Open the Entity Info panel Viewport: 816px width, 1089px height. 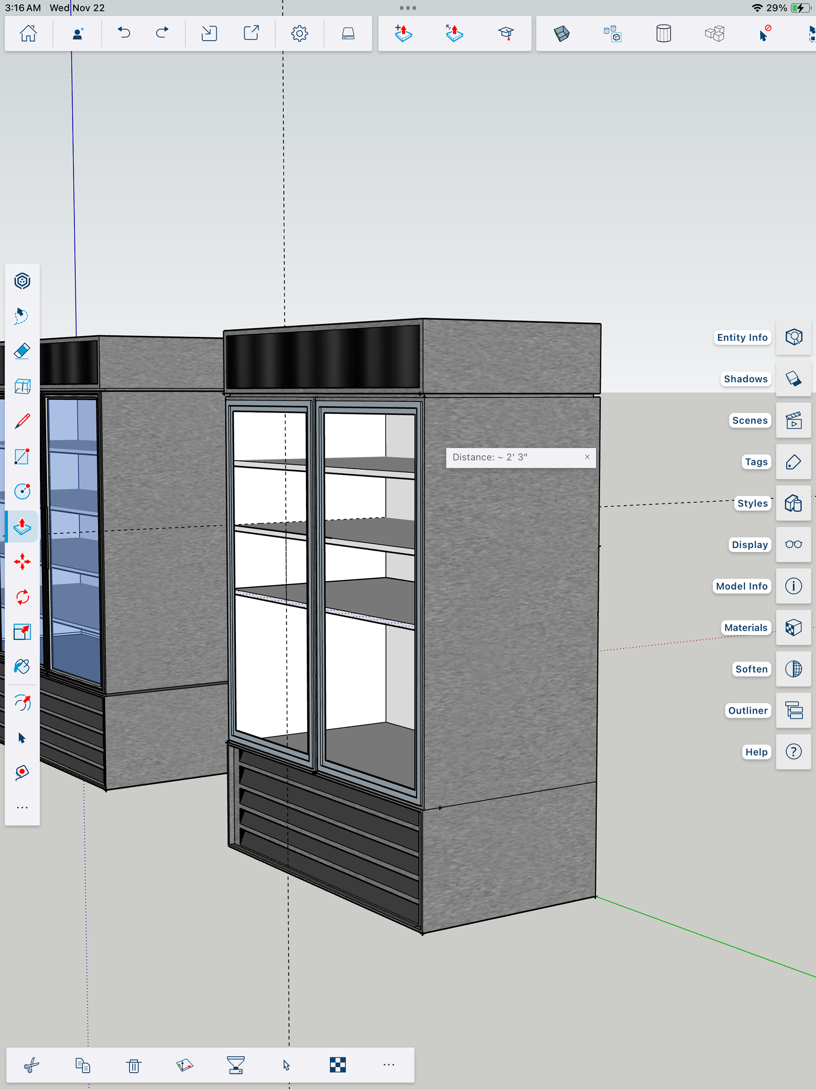793,337
